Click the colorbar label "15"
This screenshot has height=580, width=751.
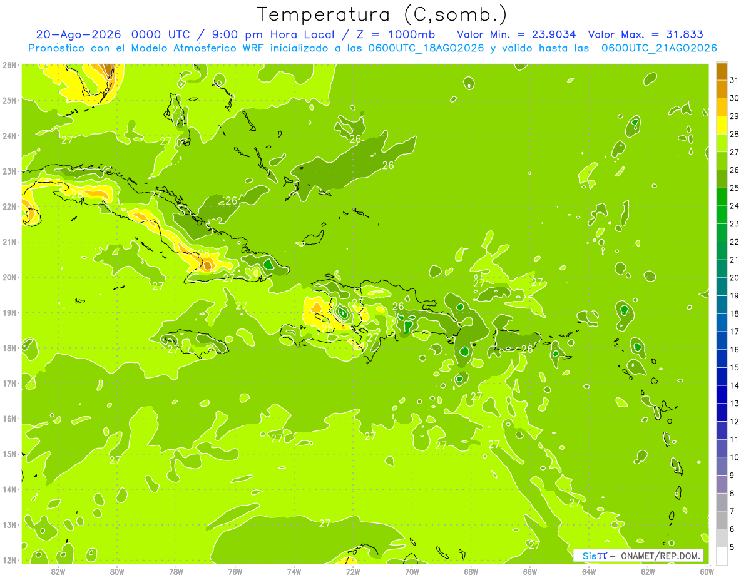click(x=734, y=367)
